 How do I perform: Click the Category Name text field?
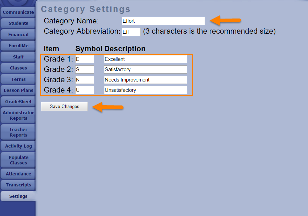[x=163, y=21]
